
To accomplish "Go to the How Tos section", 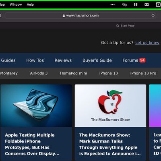I will 35,60.
